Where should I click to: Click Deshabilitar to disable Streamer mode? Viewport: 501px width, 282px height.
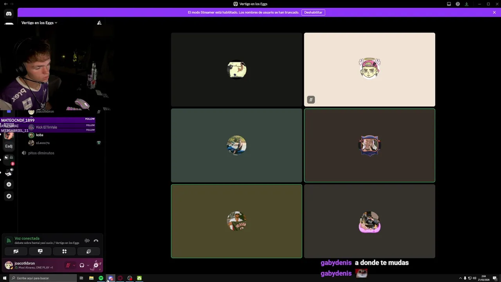[x=313, y=12]
